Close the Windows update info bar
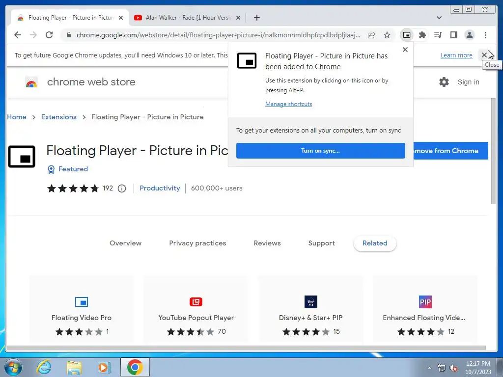The height and width of the screenshot is (377, 503). [484, 55]
